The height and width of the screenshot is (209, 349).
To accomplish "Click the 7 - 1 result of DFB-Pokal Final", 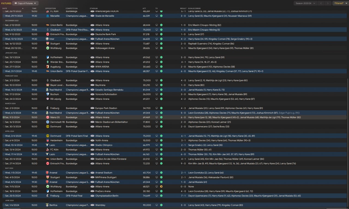I will click(x=183, y=196).
